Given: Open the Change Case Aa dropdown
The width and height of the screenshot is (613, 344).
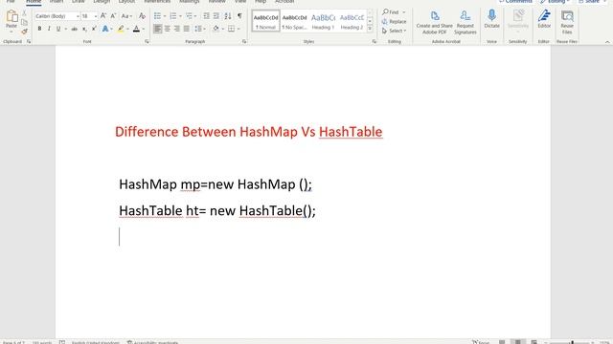Looking at the screenshot, I should (126, 16).
